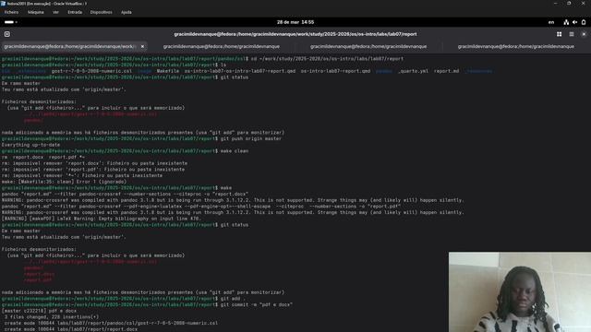Click 'gost-r-7-0-5-2008-numeric.csl' in ls output
The height and width of the screenshot is (332, 591).
[x=92, y=71]
